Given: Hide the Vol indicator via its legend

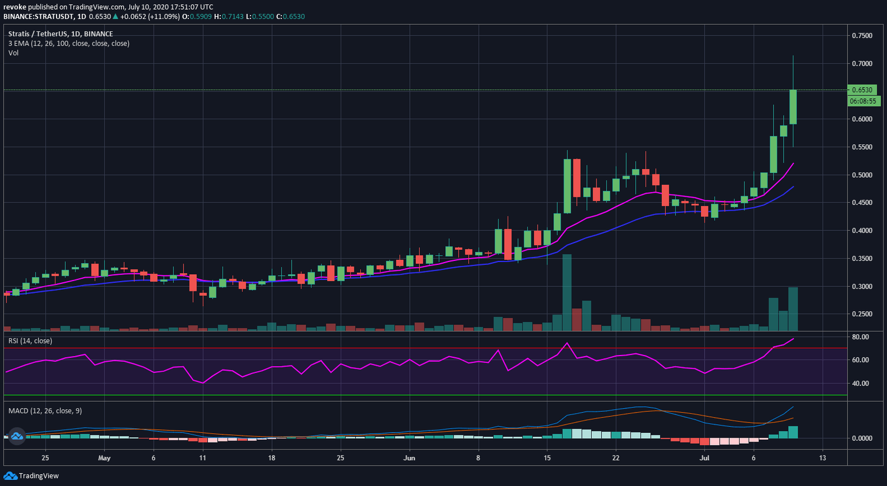Looking at the screenshot, I should (13, 53).
